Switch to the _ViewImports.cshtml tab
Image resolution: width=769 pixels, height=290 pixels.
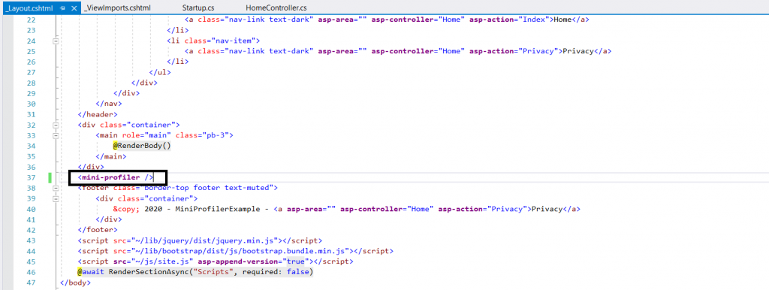coord(118,8)
